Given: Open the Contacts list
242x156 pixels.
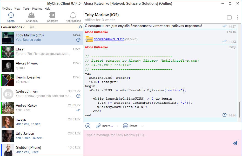Looking at the screenshot, I should [52, 17].
